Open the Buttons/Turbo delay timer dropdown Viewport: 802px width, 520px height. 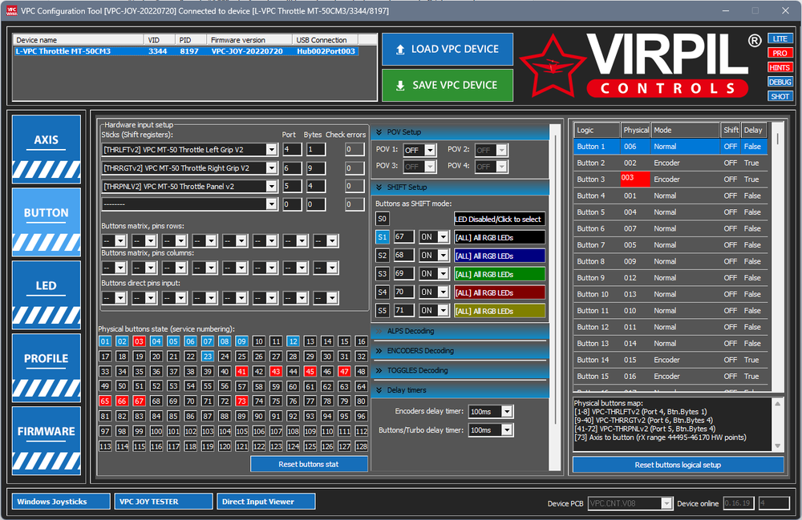(x=506, y=430)
